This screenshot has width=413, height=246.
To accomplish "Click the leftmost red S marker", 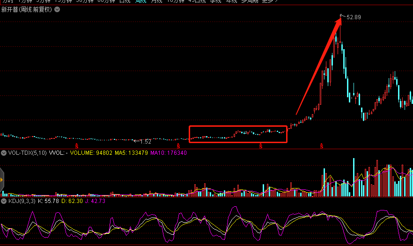I will [x=77, y=146].
